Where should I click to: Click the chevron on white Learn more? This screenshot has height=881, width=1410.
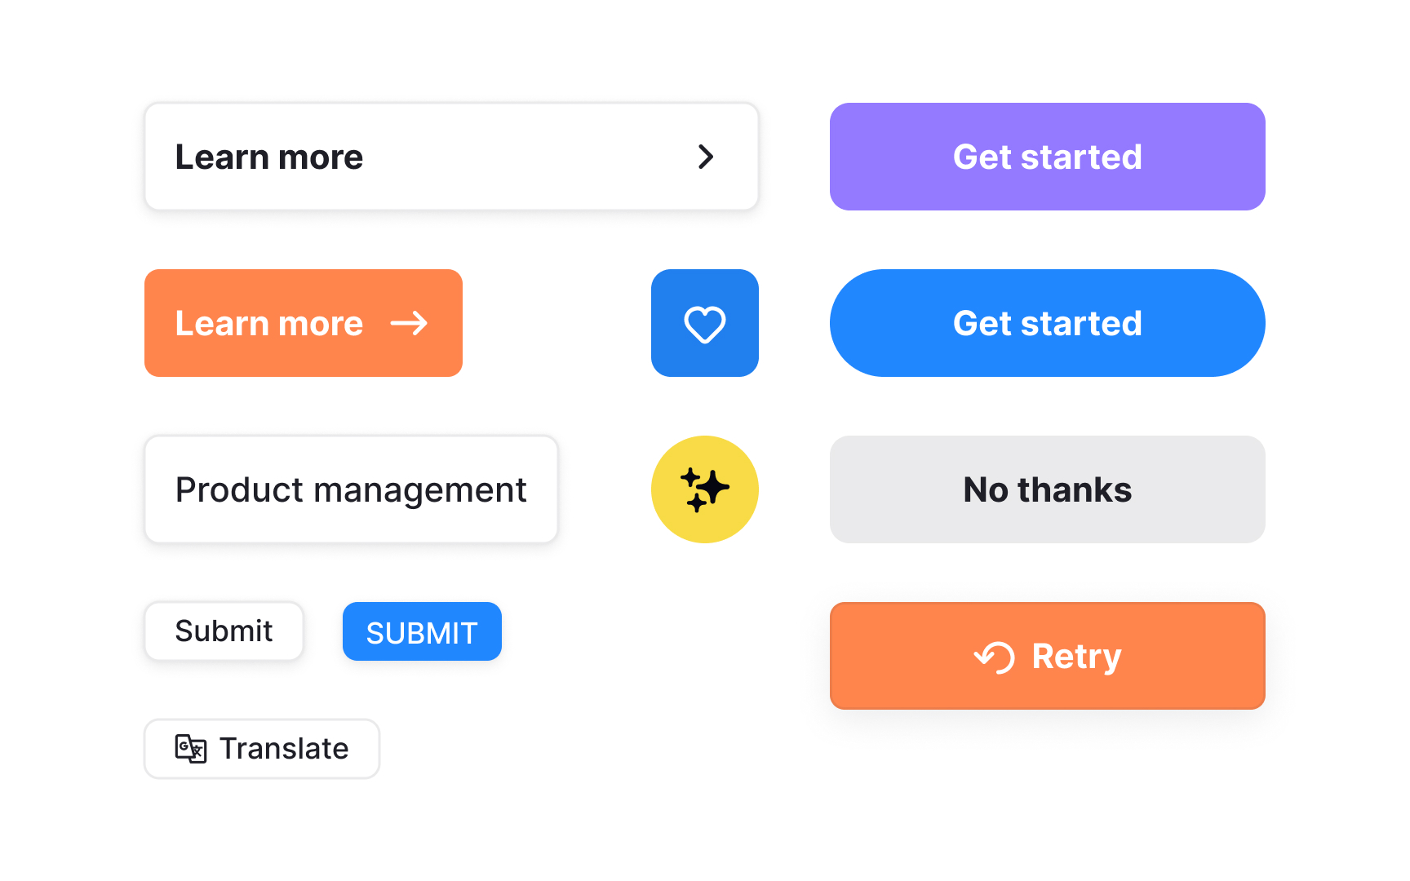[706, 157]
